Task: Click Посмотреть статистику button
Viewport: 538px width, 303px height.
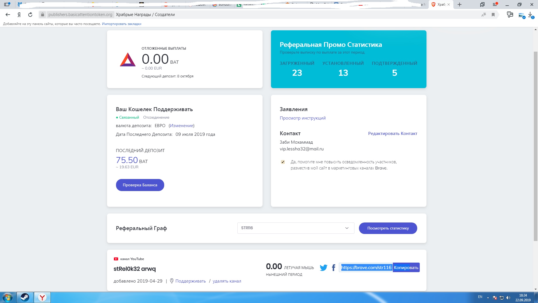Action: point(388,228)
